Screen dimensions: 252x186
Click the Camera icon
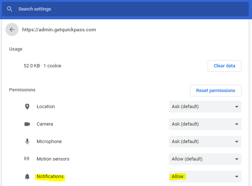(x=27, y=124)
